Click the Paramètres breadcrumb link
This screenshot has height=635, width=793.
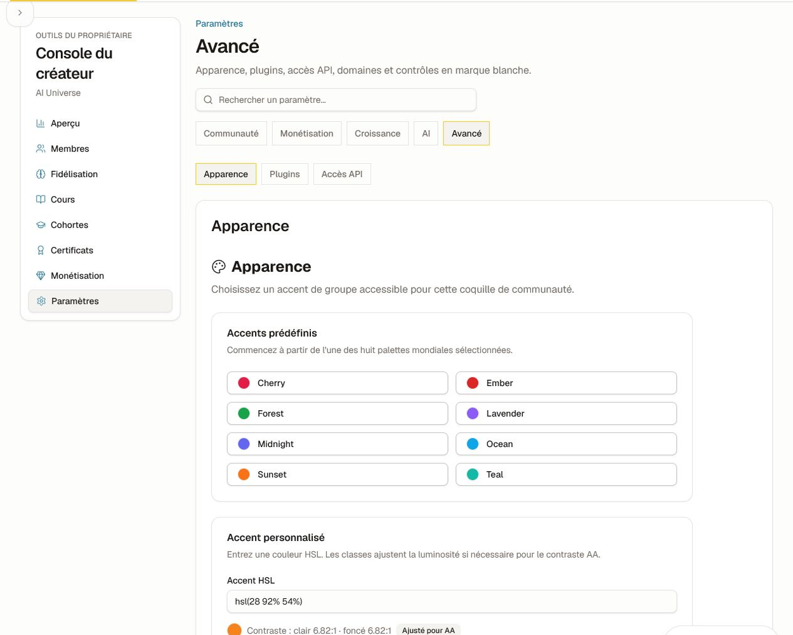[x=219, y=23]
